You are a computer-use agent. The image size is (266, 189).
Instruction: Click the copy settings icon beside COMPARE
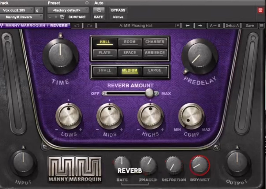(x=62, y=17)
